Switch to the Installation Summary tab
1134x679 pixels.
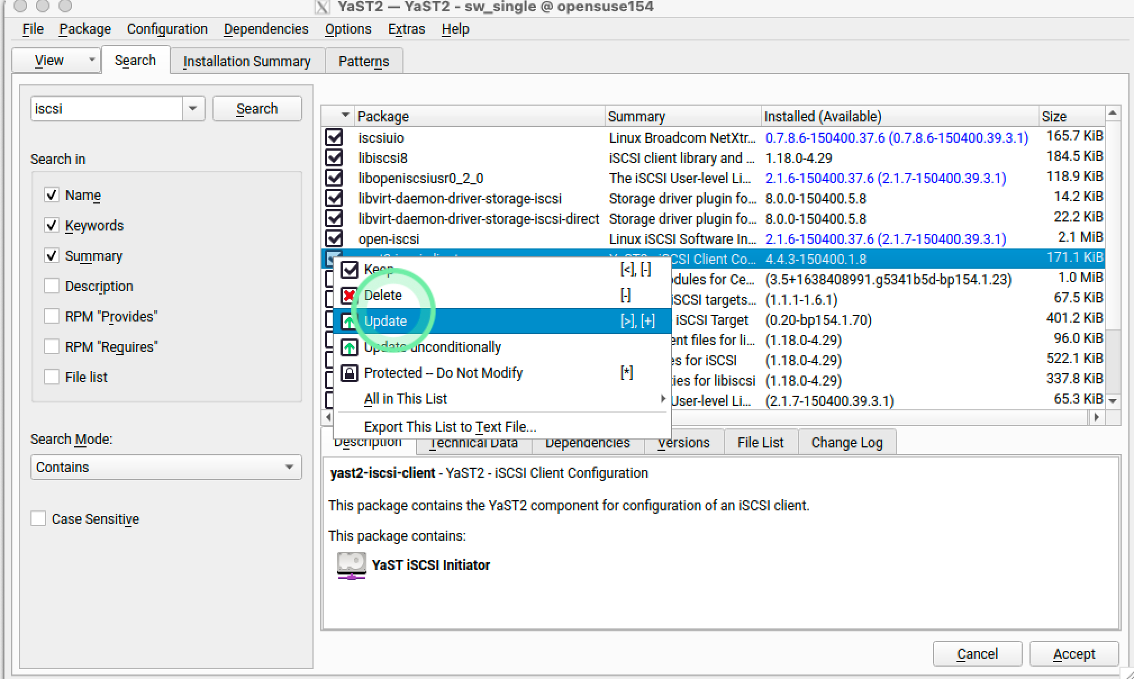[247, 61]
